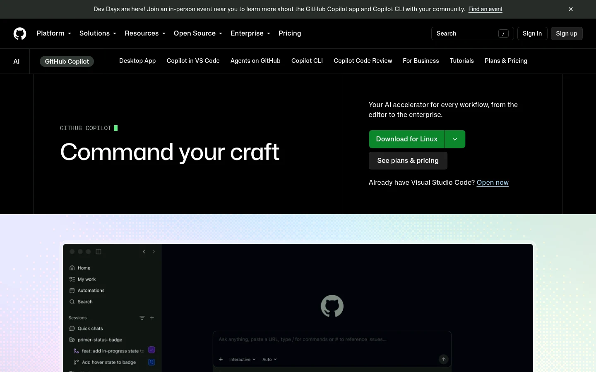Open Quick chats in Sessions list
The width and height of the screenshot is (596, 372).
click(x=86, y=329)
